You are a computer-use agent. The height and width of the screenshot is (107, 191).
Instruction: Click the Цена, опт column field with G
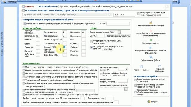pos(84,32)
